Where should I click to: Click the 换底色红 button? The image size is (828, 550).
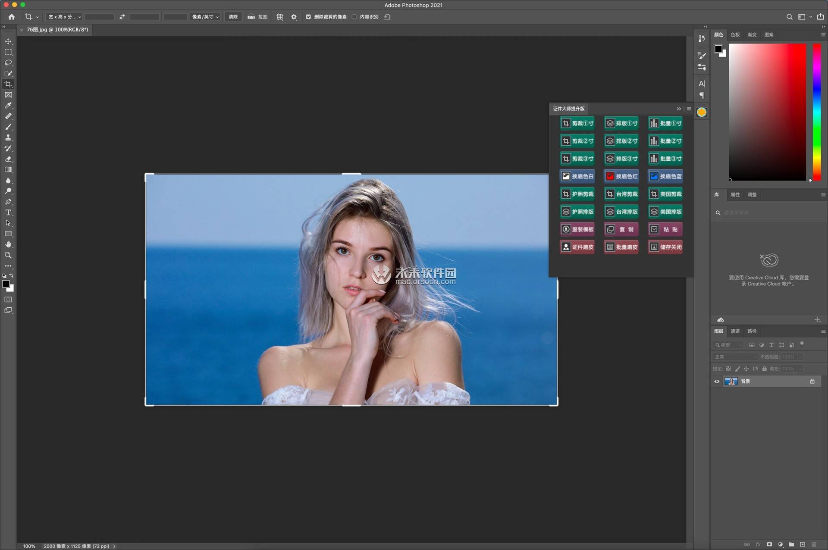(x=621, y=176)
